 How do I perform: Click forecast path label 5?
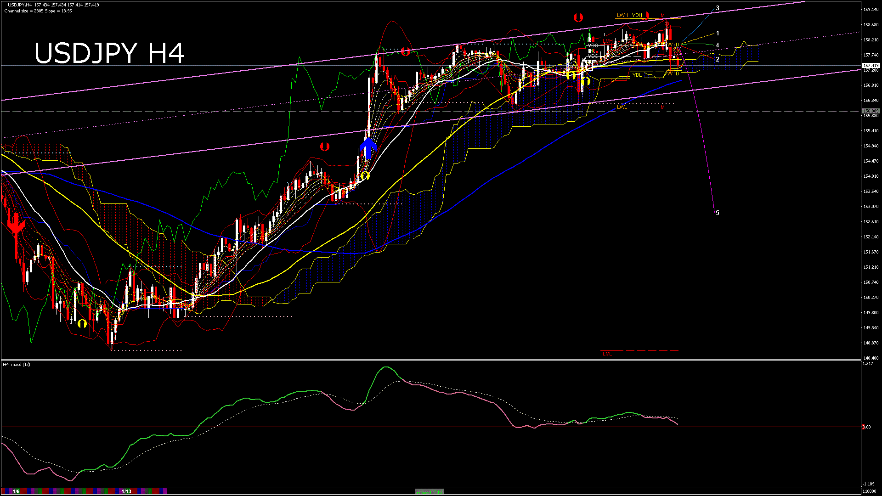click(x=718, y=213)
